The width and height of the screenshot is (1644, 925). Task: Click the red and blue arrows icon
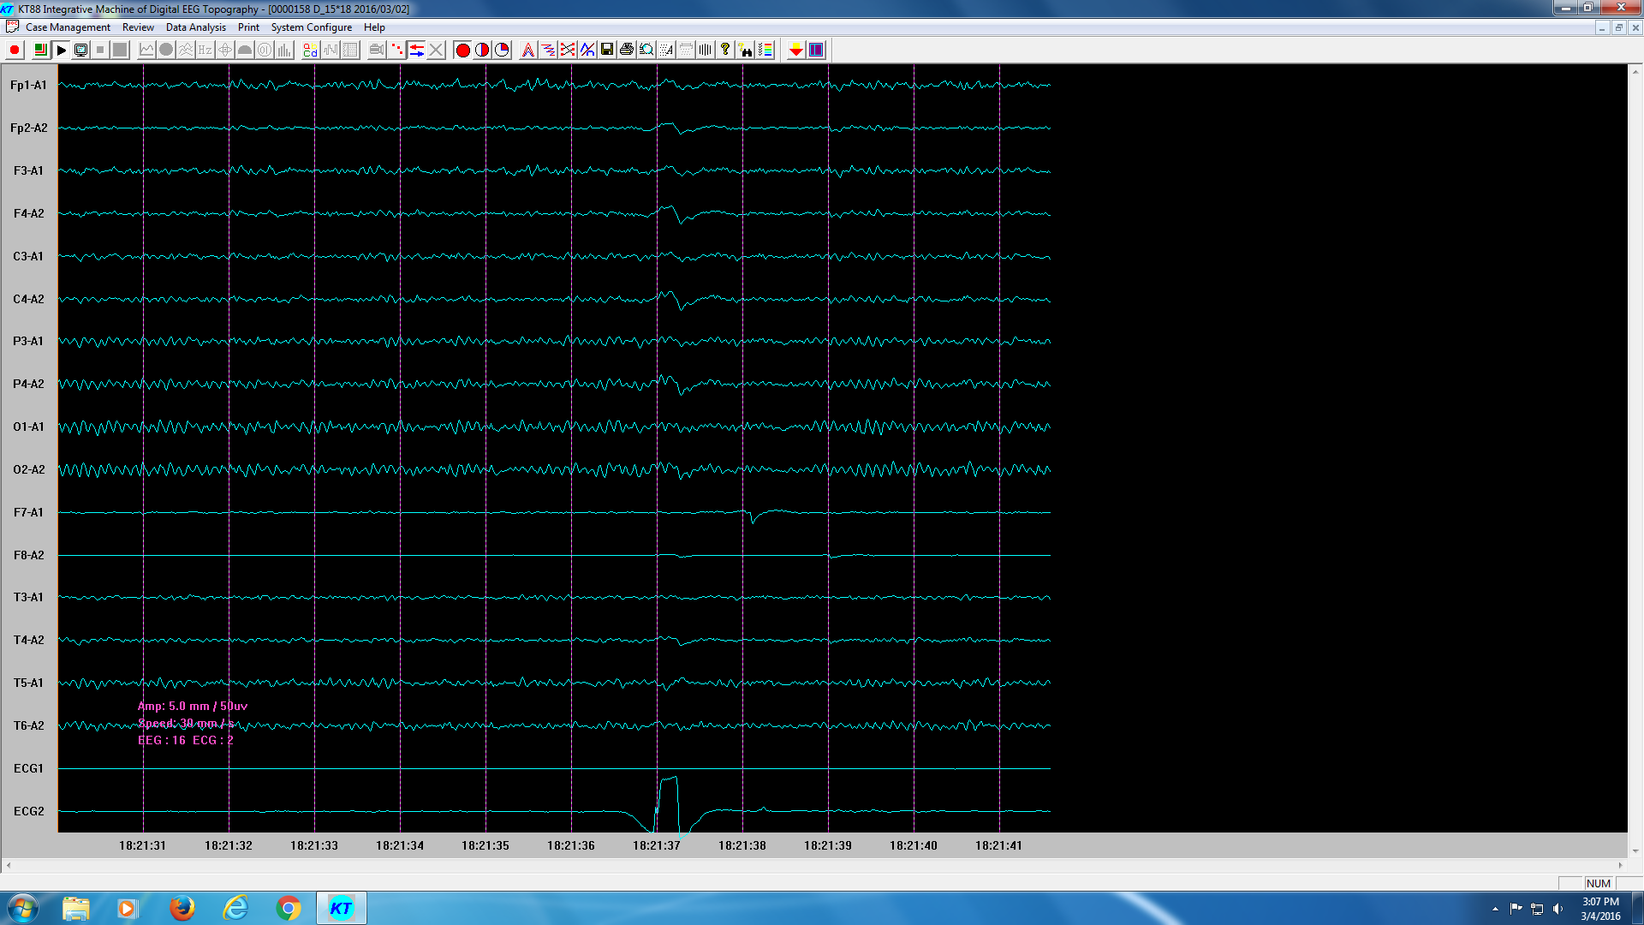point(417,50)
